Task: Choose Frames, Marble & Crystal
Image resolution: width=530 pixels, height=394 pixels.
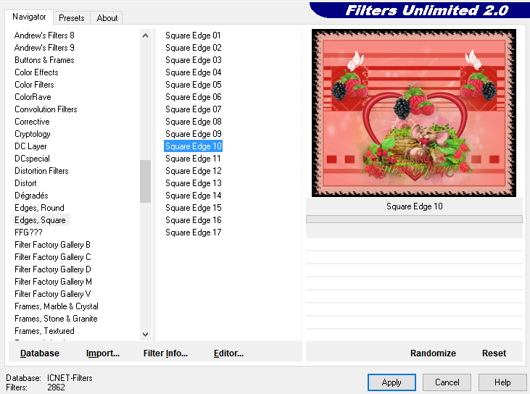Action: (57, 306)
